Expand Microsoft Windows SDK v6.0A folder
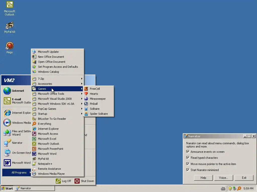This screenshot has height=192, width=257. (57, 104)
